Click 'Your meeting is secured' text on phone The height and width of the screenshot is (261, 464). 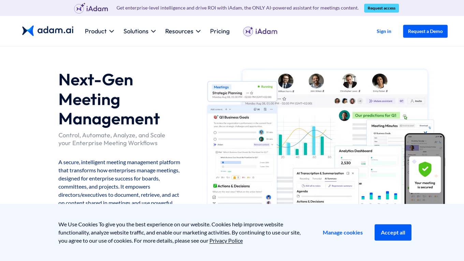tap(425, 185)
